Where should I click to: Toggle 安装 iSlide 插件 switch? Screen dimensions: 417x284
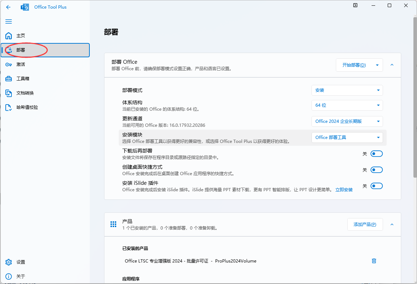coord(377,186)
